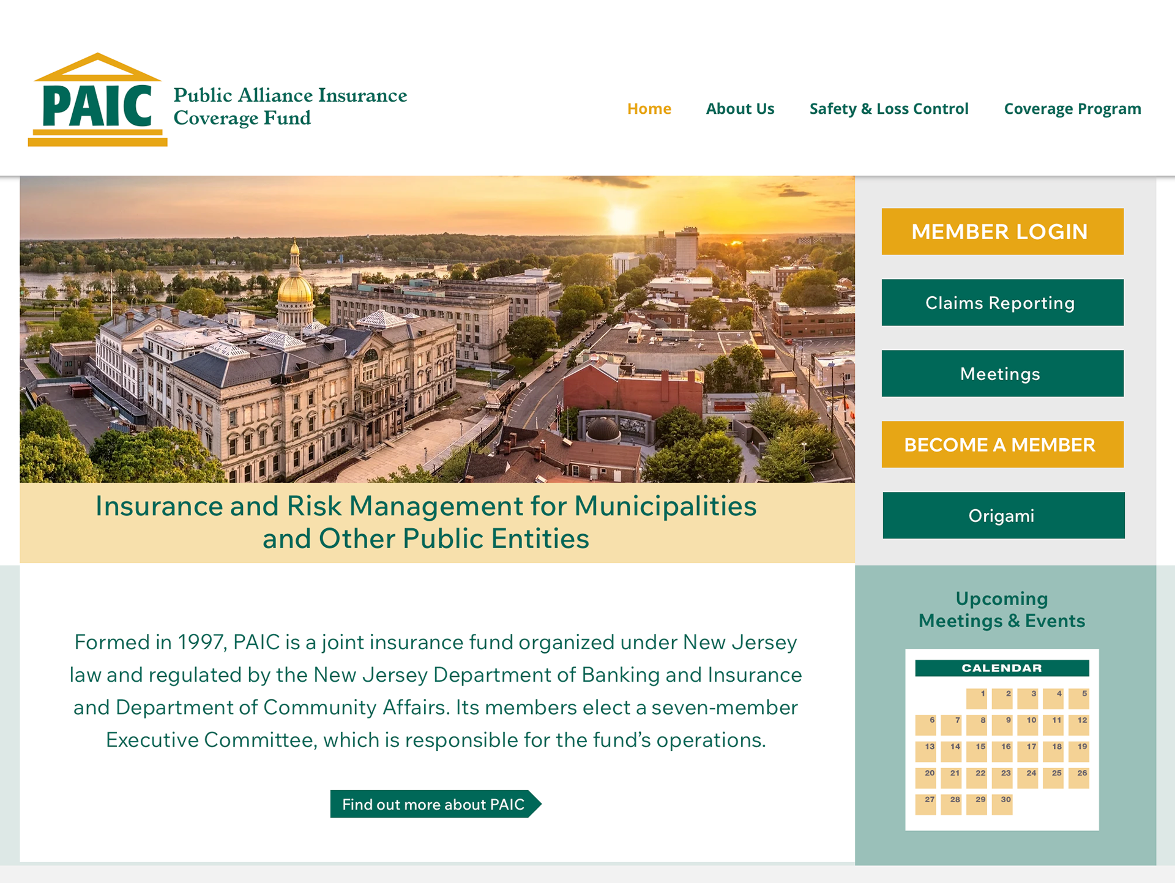Open Claims Reporting
The height and width of the screenshot is (883, 1175).
point(1002,303)
